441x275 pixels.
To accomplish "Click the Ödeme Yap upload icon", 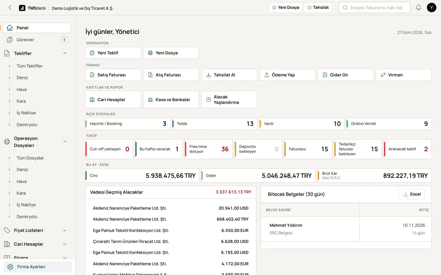I will tap(267, 75).
